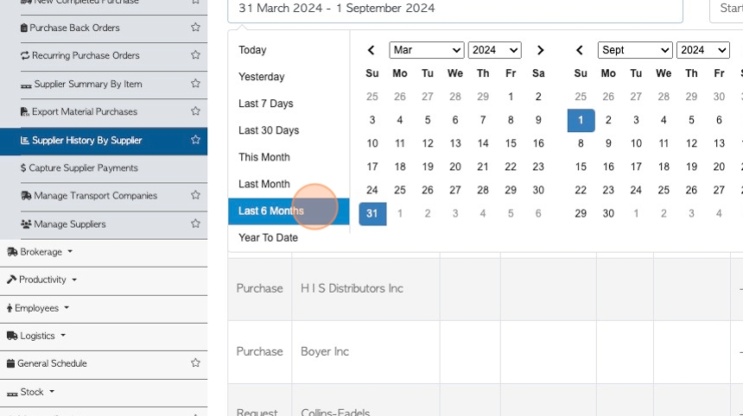Open Manage Transport Companies
This screenshot has width=743, height=416.
click(x=95, y=195)
